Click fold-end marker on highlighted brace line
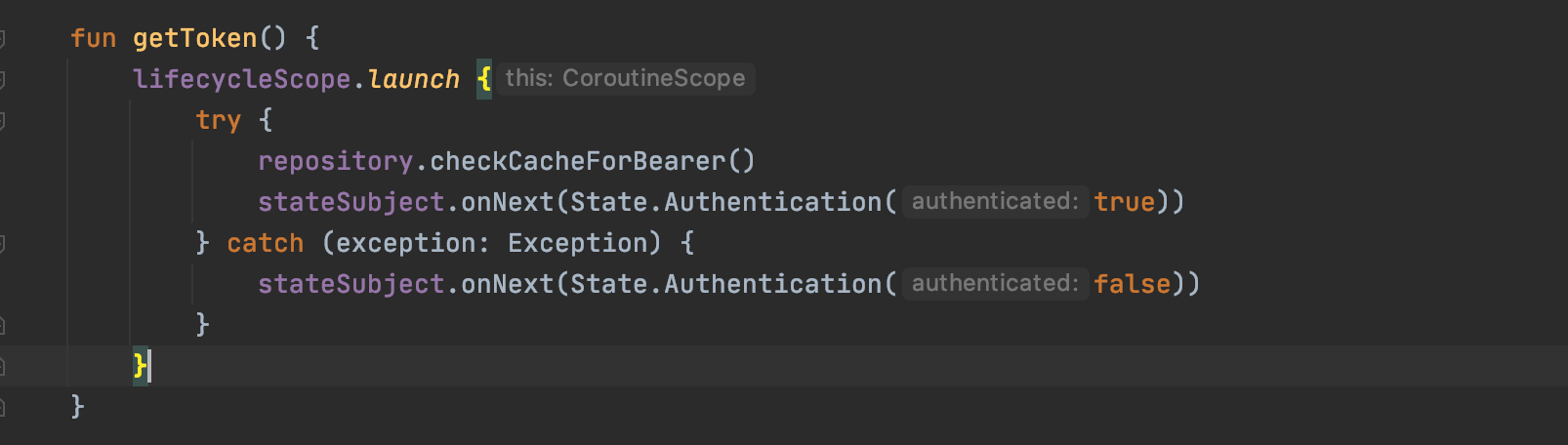Viewport: 1568px width, 445px height. [3, 366]
